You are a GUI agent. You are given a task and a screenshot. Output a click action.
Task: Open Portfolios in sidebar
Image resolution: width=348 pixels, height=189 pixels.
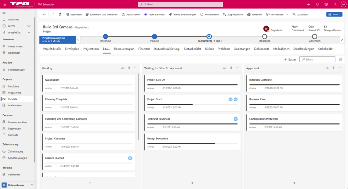13,86
